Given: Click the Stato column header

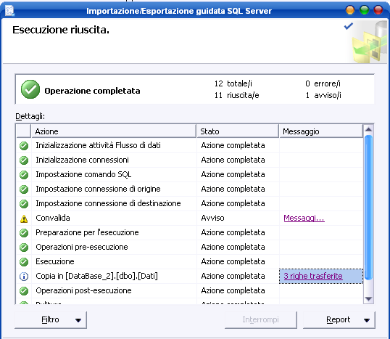Looking at the screenshot, I should [238, 131].
